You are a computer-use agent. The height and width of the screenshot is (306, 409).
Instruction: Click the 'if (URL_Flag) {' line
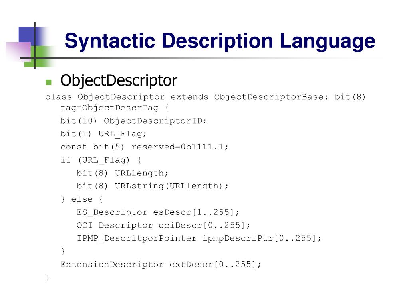point(101,160)
